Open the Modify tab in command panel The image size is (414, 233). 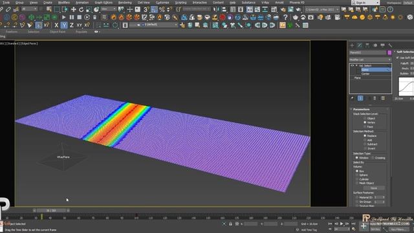pos(360,45)
